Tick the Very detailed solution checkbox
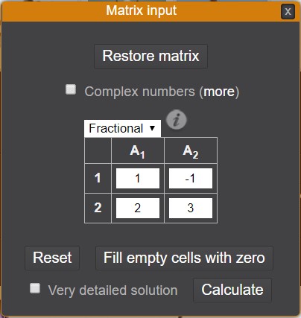 pyautogui.click(x=35, y=288)
